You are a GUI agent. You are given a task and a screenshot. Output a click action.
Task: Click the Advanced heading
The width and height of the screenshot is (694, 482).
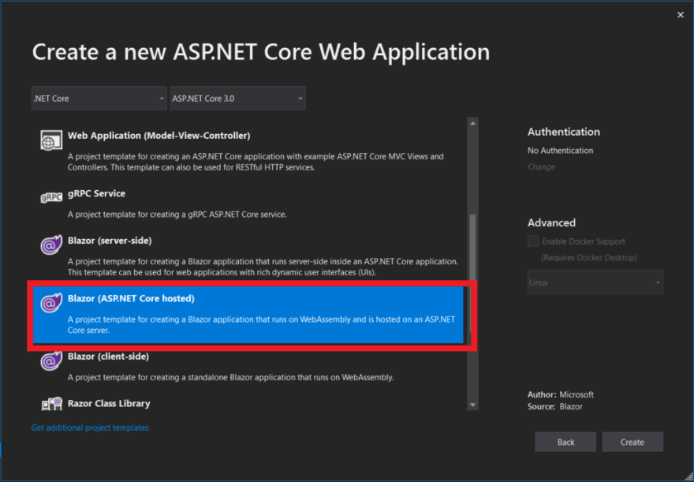click(551, 222)
